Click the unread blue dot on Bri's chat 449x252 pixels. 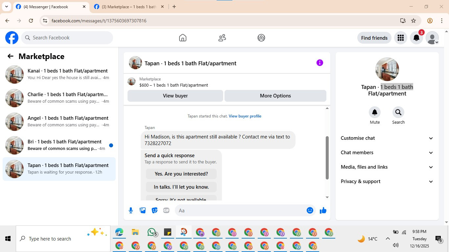(111, 145)
